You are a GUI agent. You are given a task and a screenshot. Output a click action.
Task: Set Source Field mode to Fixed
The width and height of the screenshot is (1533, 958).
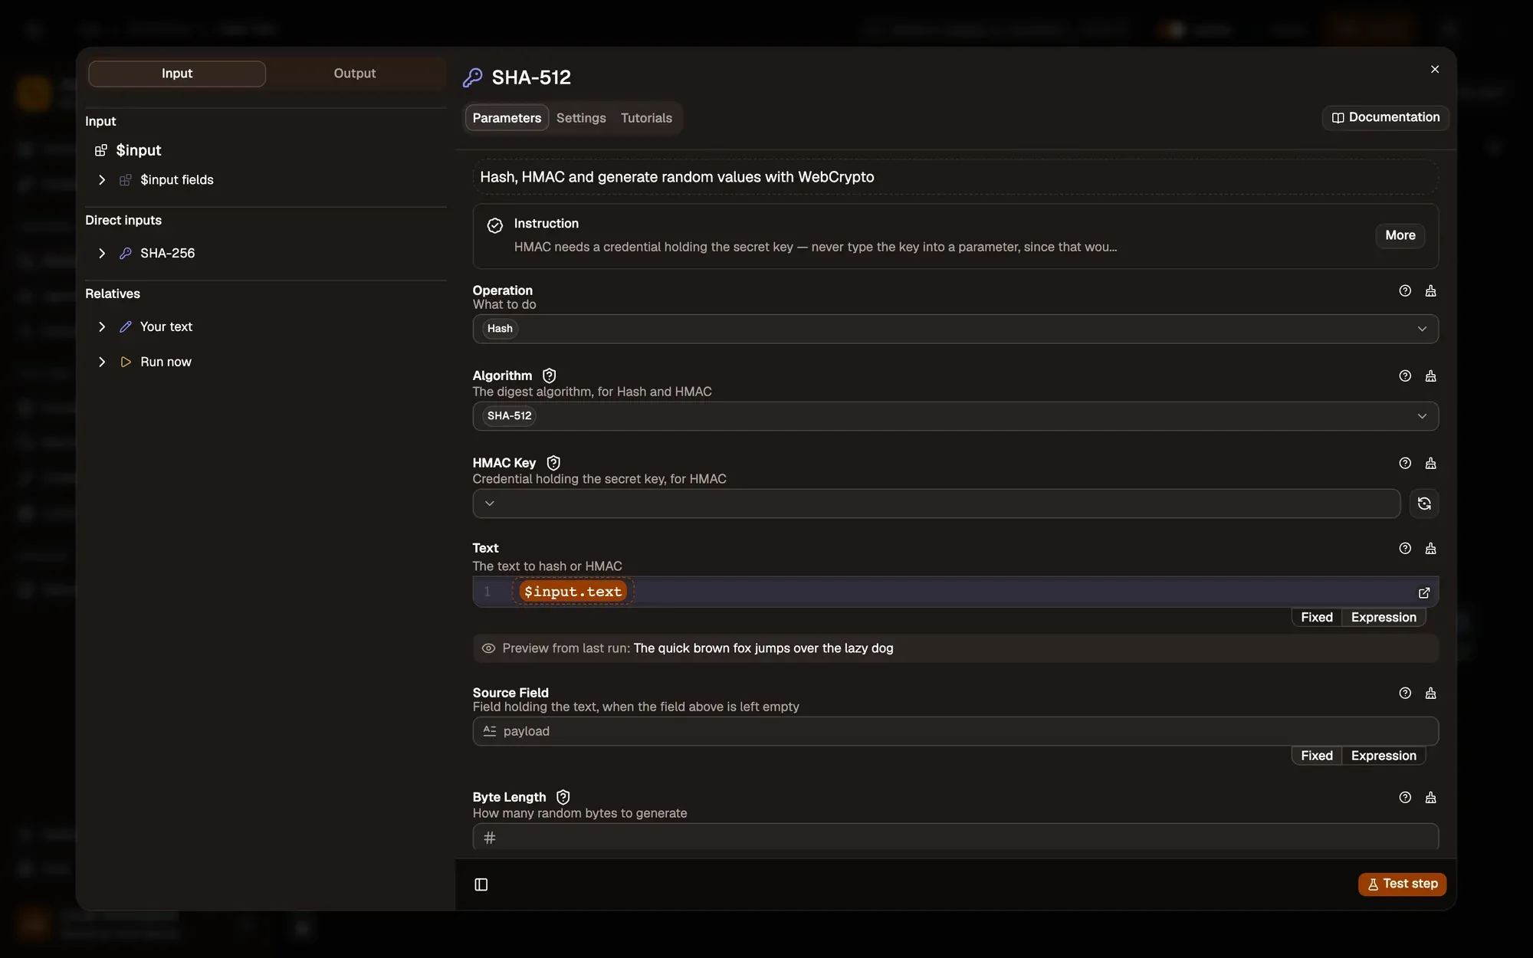[x=1316, y=756]
